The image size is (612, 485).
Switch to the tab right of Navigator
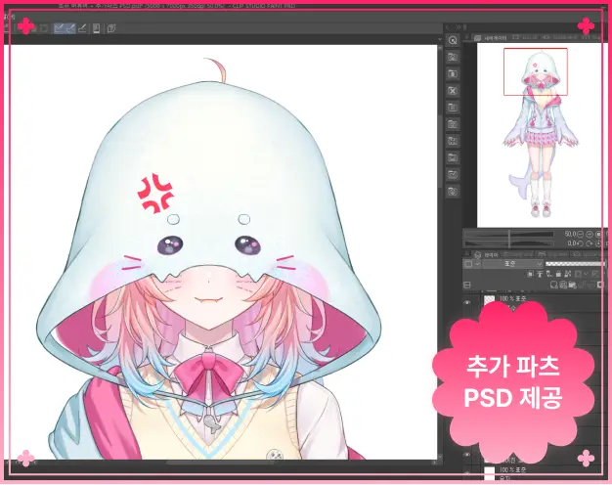click(524, 37)
